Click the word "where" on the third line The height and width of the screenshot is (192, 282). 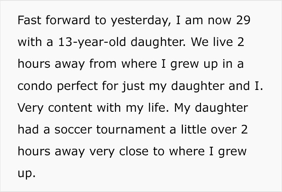tap(139, 64)
